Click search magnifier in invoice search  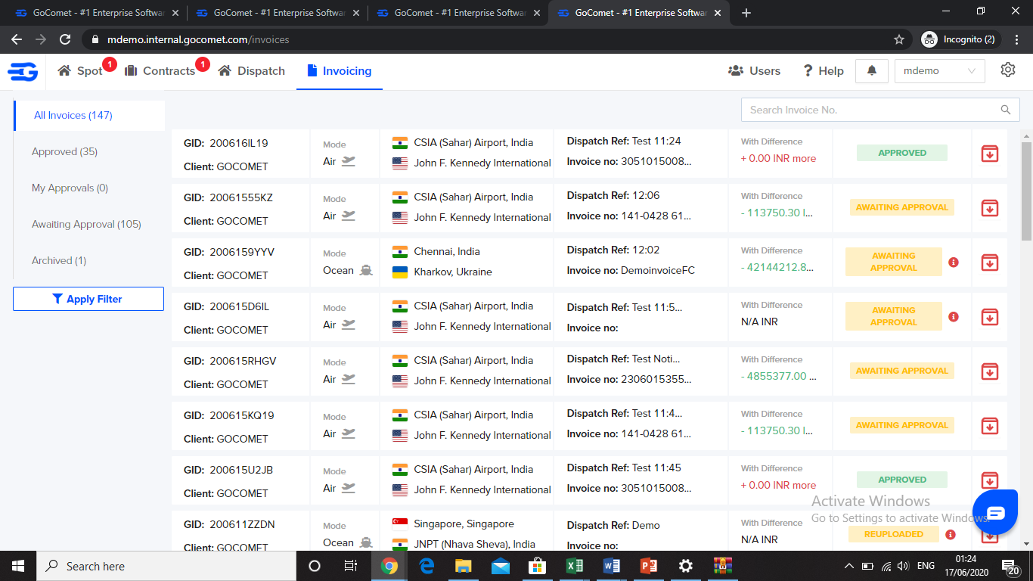(x=1006, y=110)
